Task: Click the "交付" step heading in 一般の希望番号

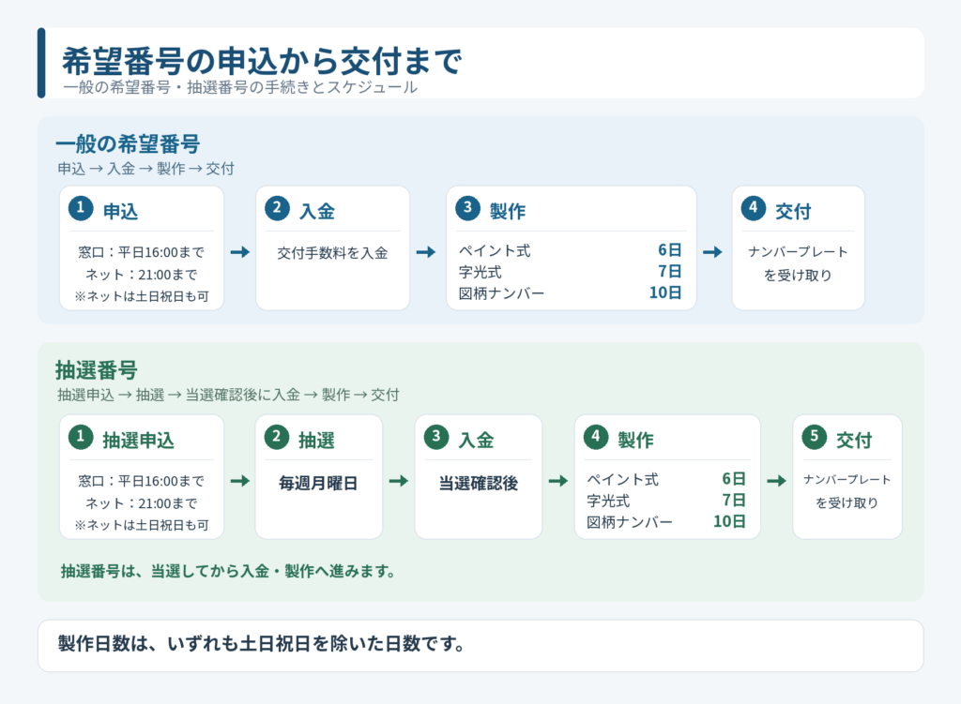Action: [x=793, y=212]
